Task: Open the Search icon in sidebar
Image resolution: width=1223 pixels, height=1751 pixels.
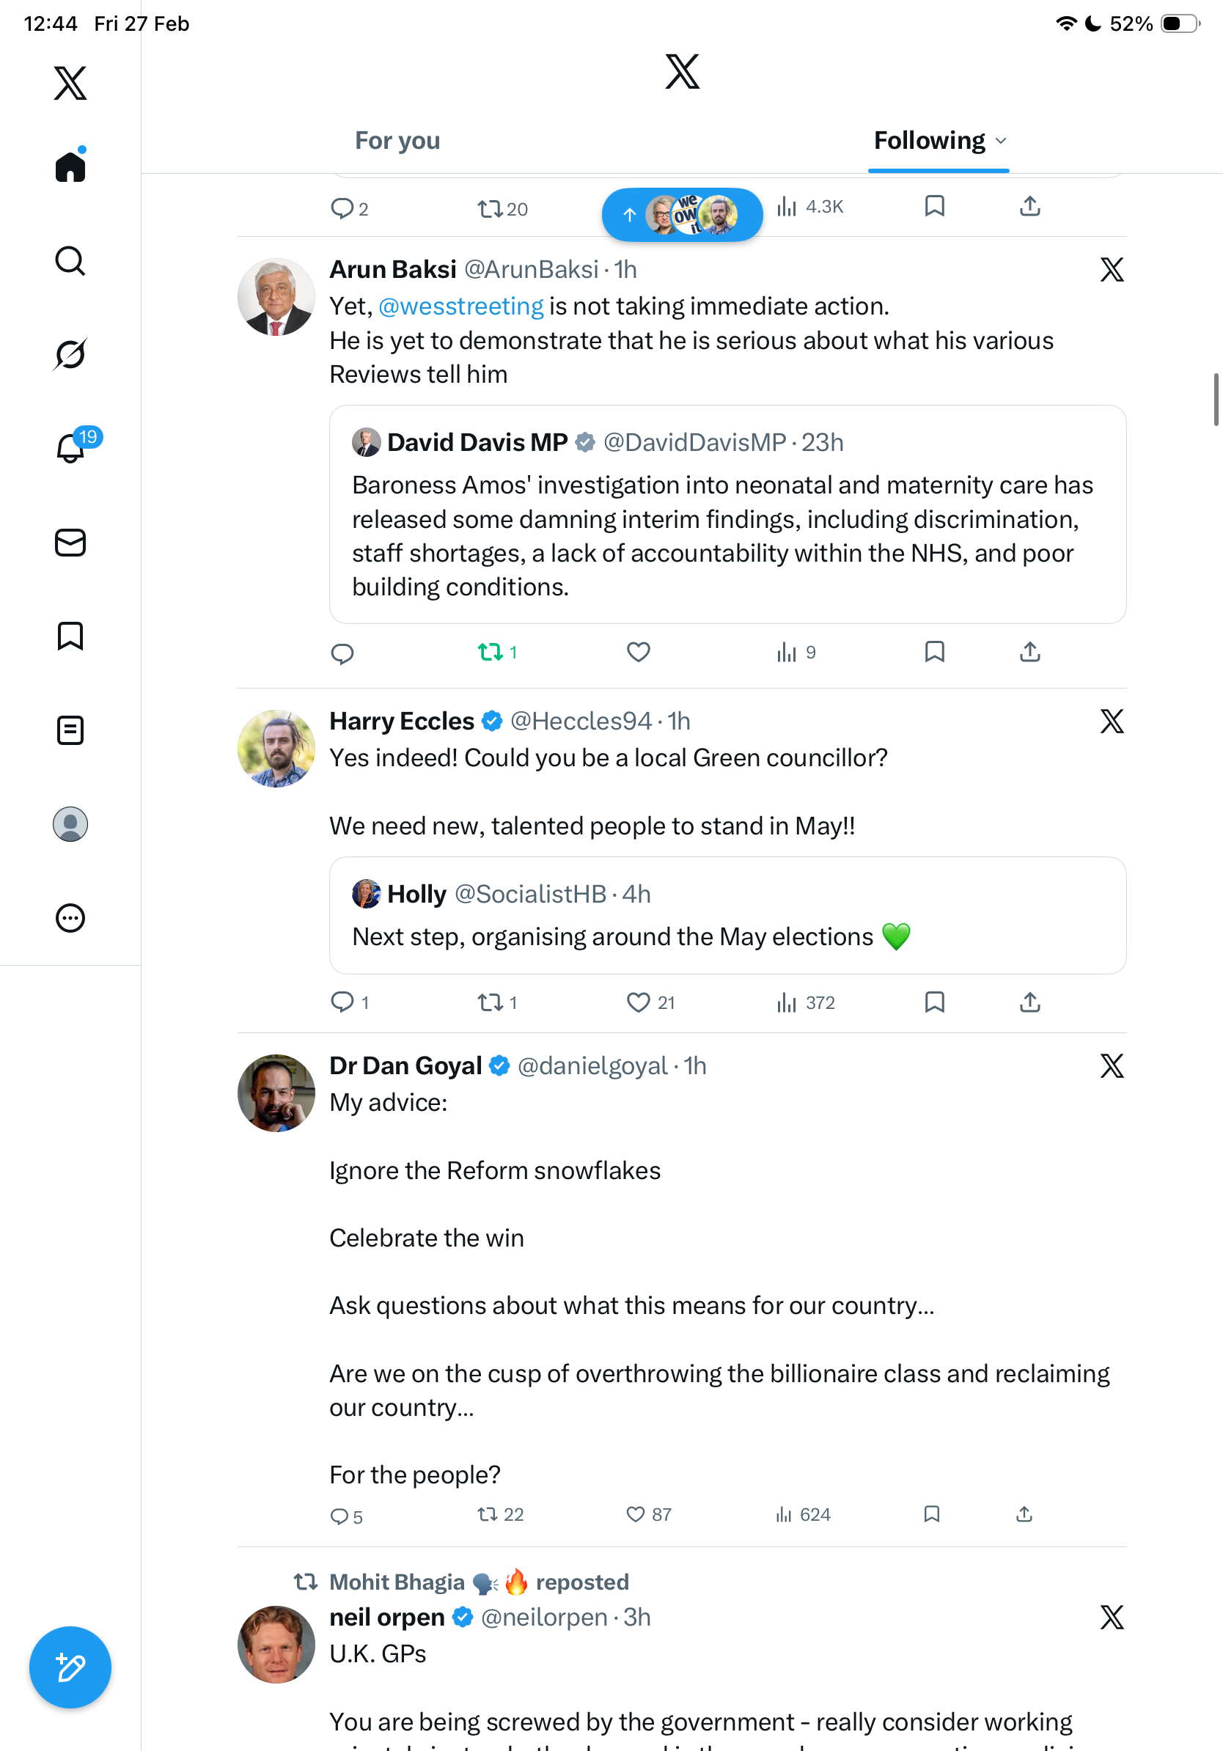Action: tap(70, 261)
